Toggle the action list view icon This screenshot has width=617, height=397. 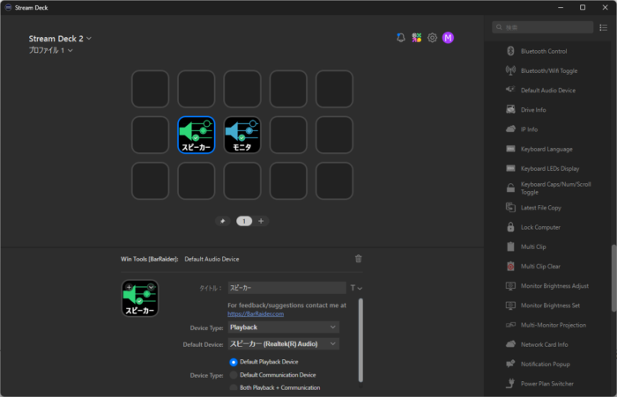pyautogui.click(x=603, y=27)
